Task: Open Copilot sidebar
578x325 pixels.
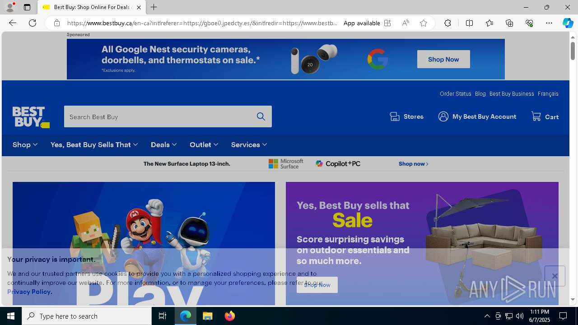Action: [568, 23]
